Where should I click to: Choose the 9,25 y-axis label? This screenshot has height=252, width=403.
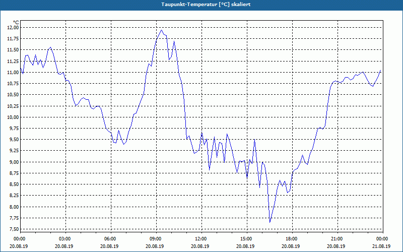(x=14, y=151)
